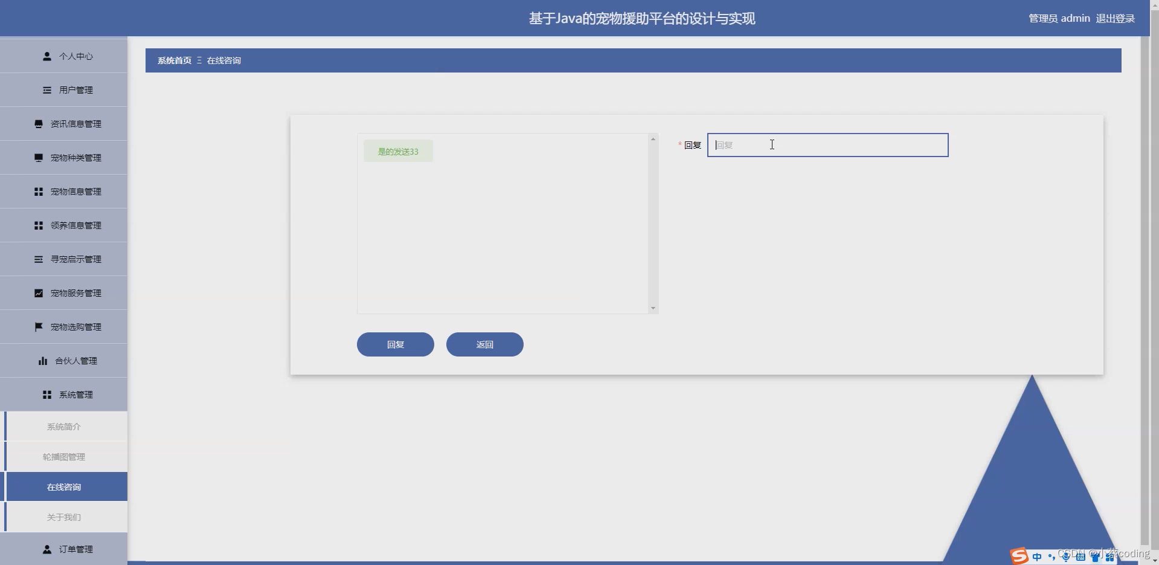Viewport: 1159px width, 565px height.
Task: Expand the 资讯信息管理 menu
Action: tap(63, 124)
